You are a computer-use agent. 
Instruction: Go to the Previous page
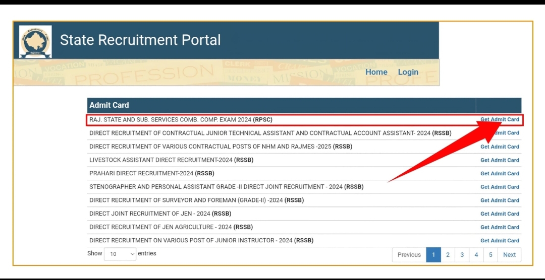pyautogui.click(x=409, y=255)
